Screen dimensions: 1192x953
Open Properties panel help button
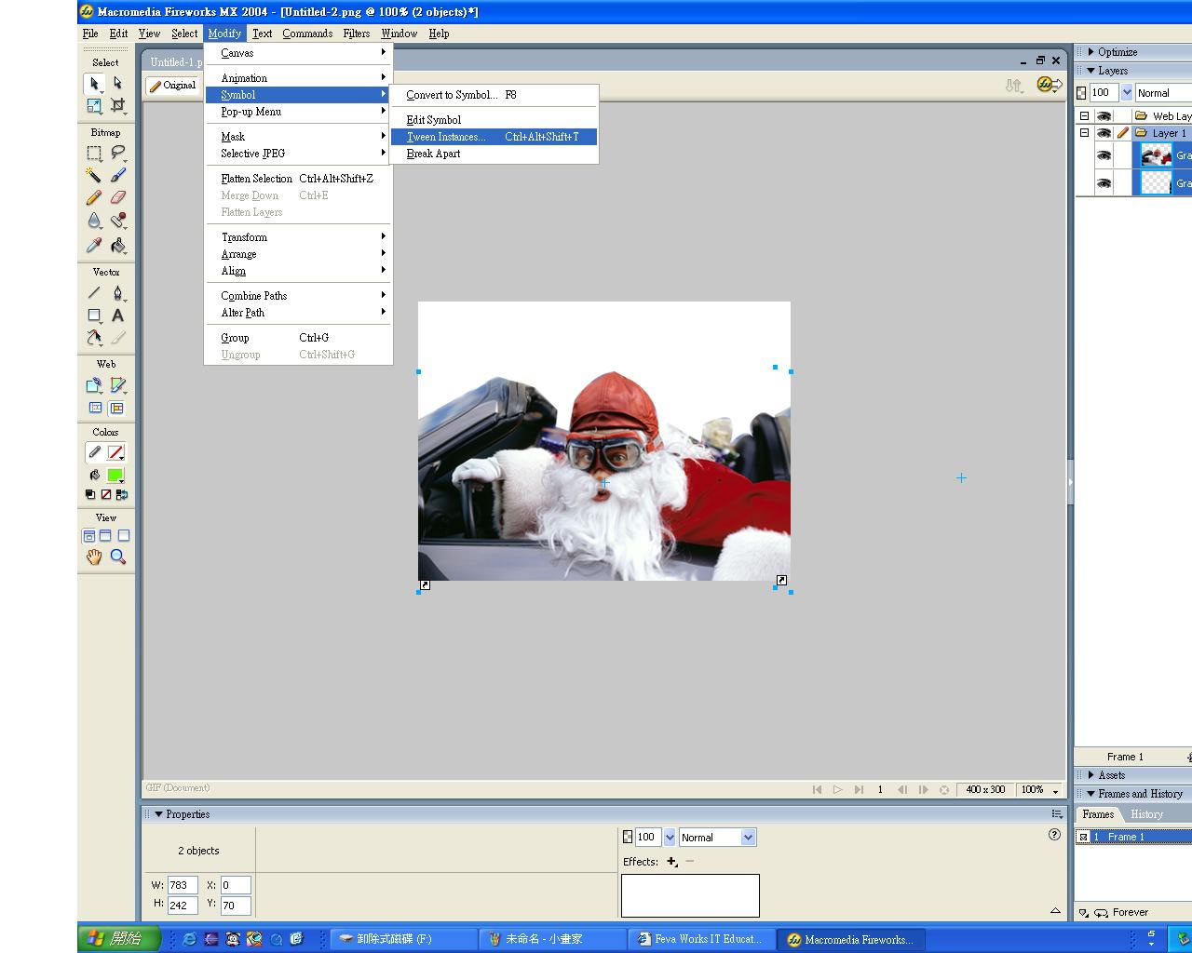point(1054,835)
